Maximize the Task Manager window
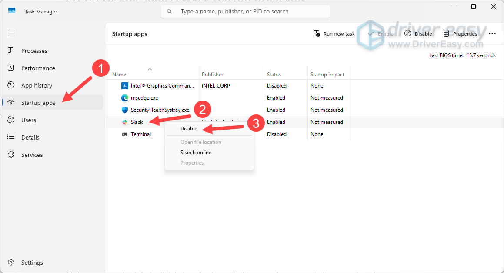 [474, 6]
